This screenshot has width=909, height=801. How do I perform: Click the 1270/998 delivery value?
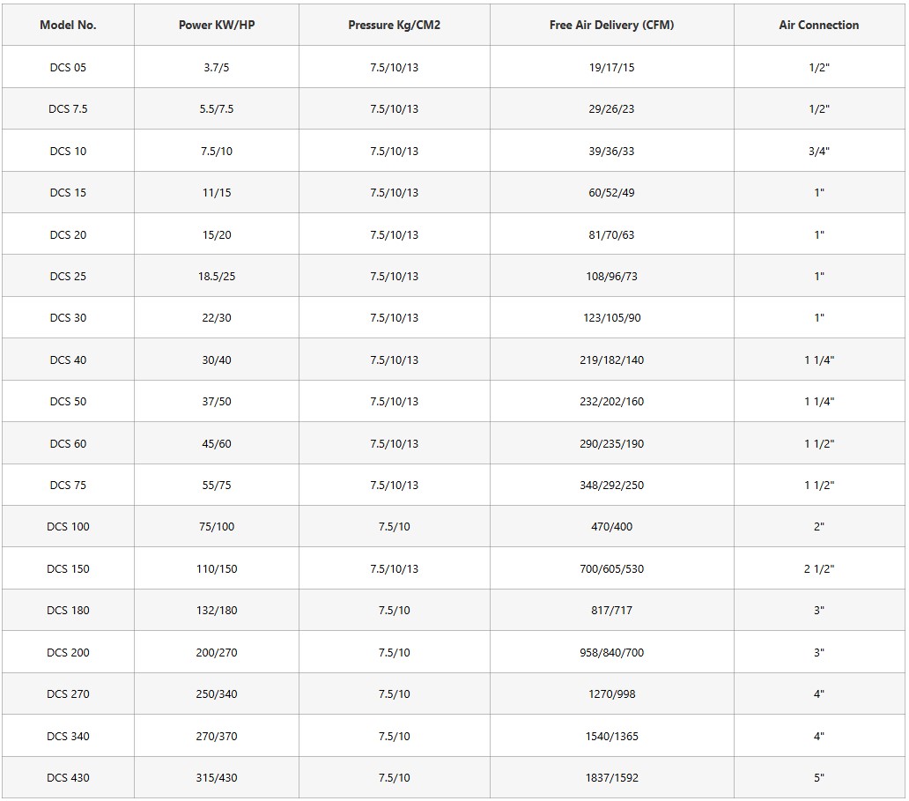click(x=611, y=693)
